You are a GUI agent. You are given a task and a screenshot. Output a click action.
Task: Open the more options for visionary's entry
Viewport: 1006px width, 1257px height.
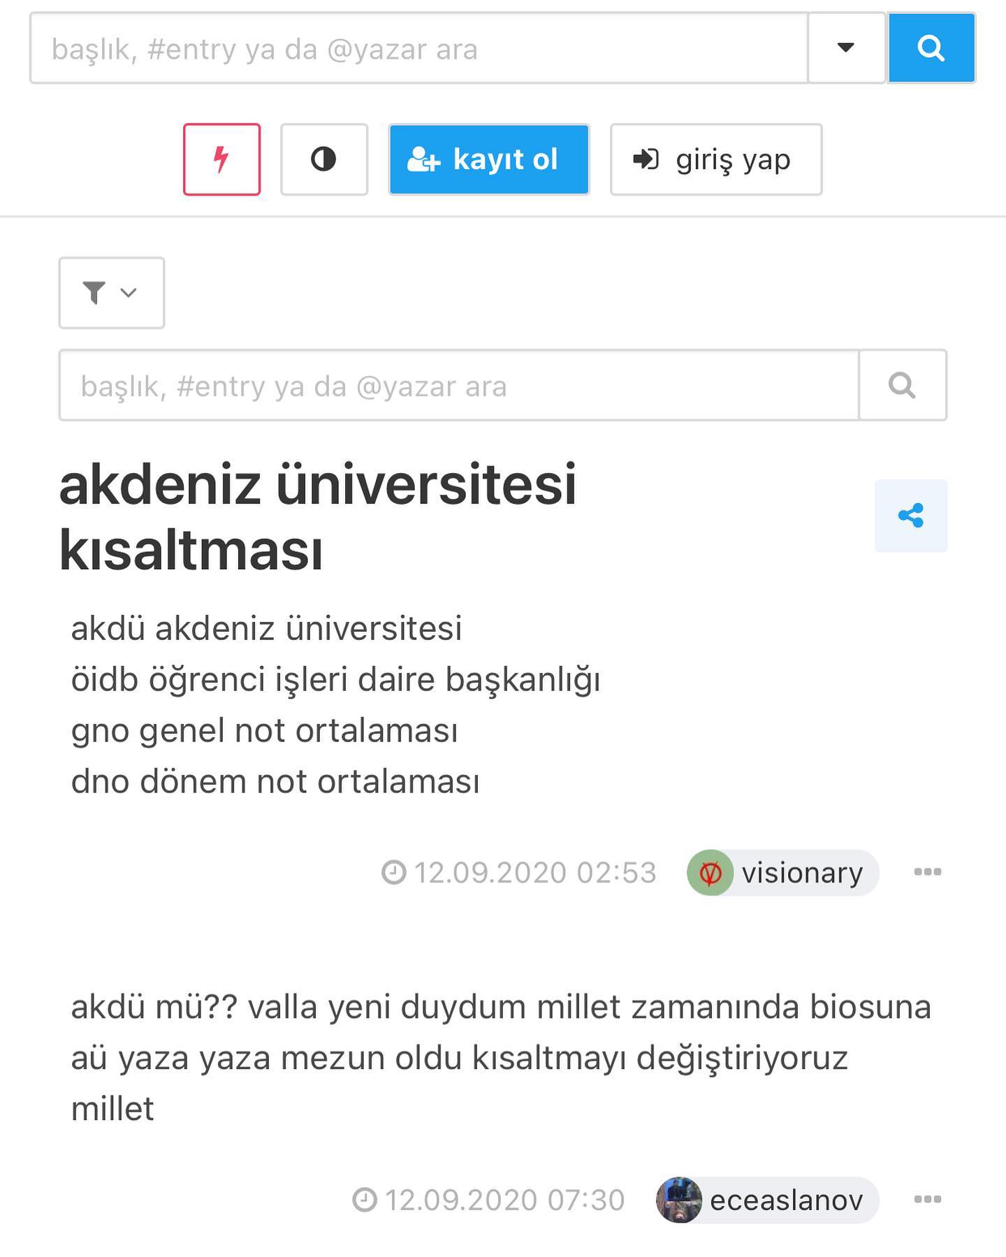pos(928,872)
